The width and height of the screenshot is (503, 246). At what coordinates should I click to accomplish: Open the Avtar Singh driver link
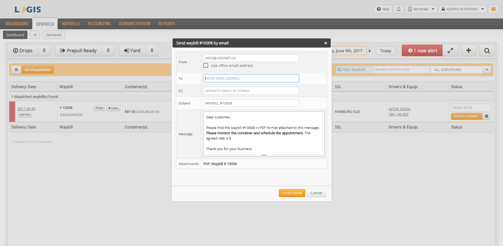pos(399,109)
